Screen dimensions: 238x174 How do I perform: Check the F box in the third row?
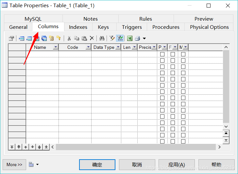point(173,67)
